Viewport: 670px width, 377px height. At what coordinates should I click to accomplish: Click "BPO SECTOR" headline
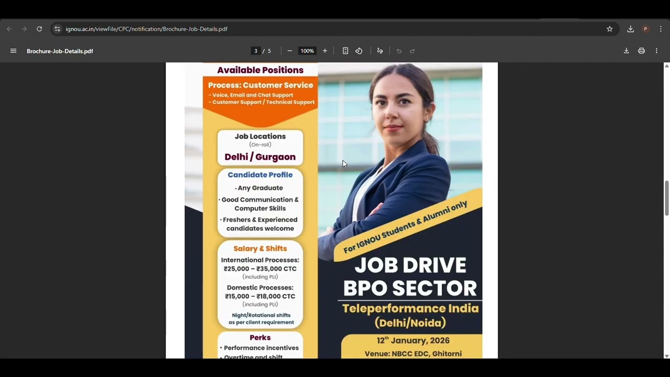[410, 288]
